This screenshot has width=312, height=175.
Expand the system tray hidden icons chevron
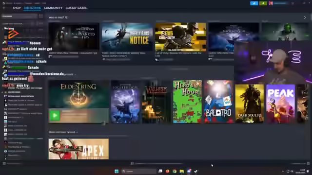[x=283, y=171]
